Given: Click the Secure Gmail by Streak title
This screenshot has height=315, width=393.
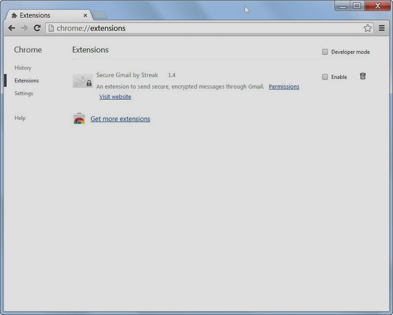Looking at the screenshot, I should pos(127,75).
